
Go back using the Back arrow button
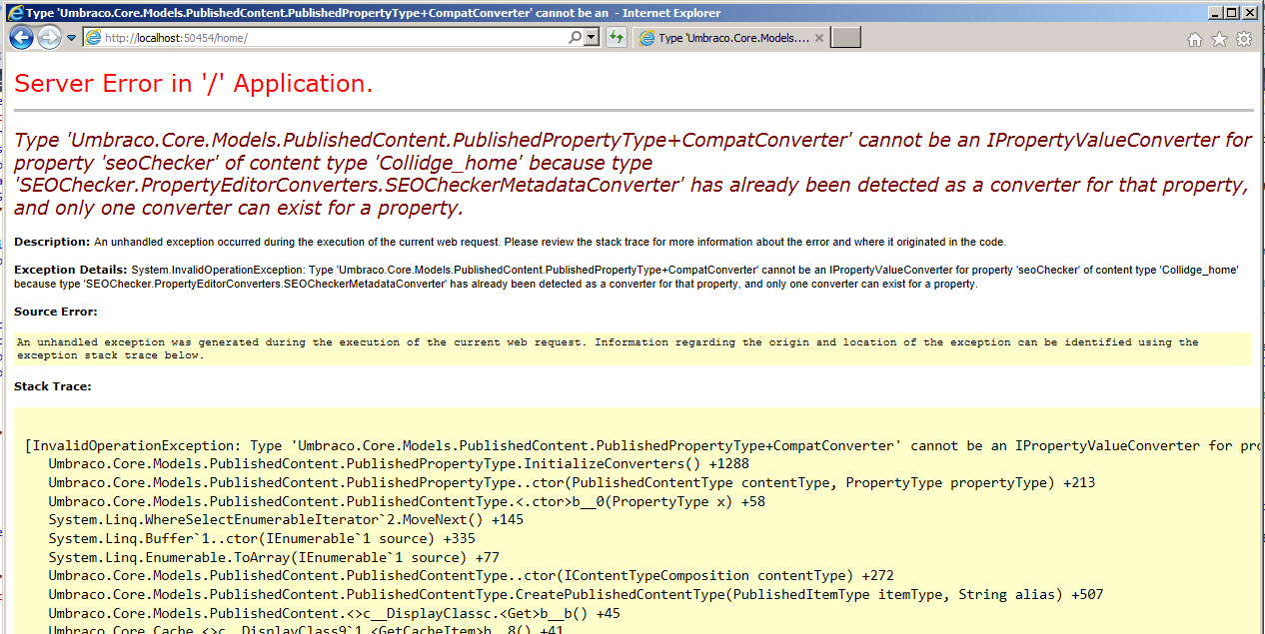coord(22,38)
